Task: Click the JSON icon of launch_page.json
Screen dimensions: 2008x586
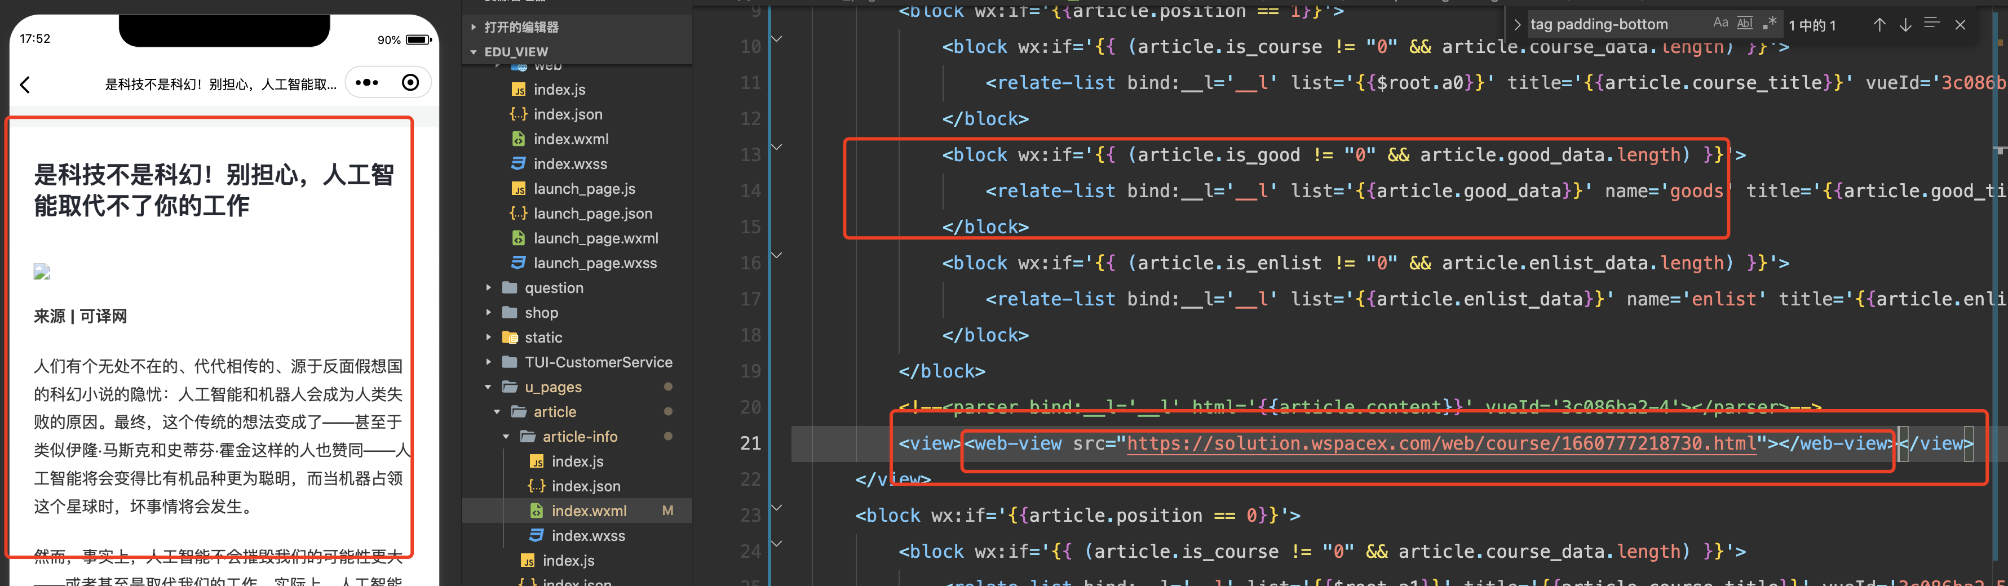Action: tap(519, 214)
